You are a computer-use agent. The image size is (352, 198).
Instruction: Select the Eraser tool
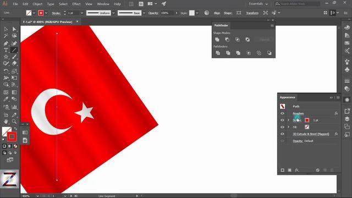click(14, 64)
